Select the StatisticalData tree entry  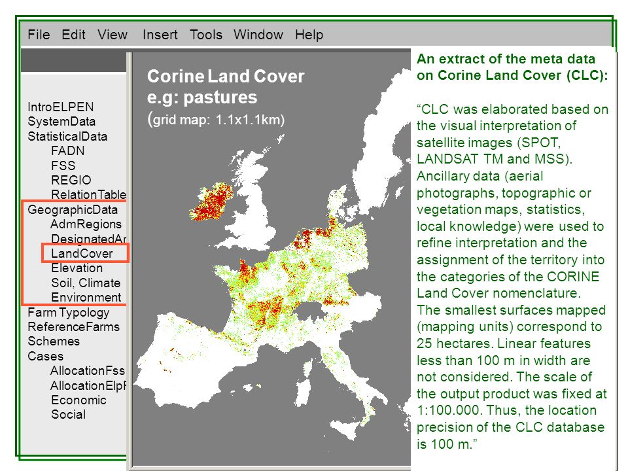(67, 137)
